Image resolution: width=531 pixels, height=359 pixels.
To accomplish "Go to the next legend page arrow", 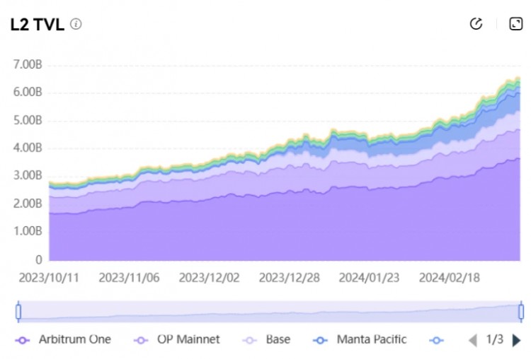I will click(x=516, y=340).
